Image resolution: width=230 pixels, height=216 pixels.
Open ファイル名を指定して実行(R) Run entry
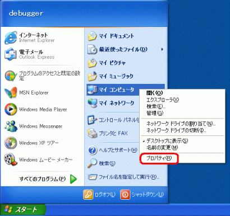pos(123,177)
